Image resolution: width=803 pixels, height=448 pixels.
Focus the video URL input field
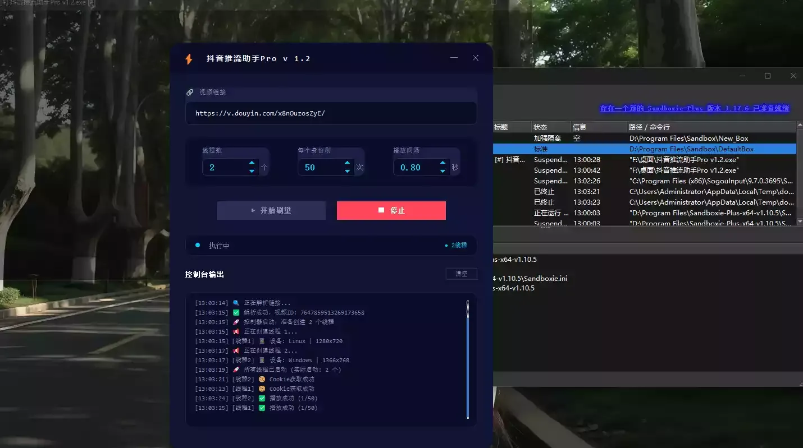(331, 113)
